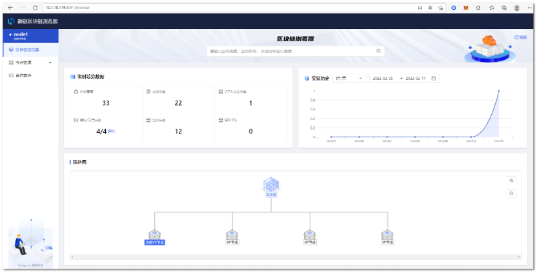Open the 区块链浏览器 sidebar menu item
Image resolution: width=537 pixels, height=272 pixels.
30,50
